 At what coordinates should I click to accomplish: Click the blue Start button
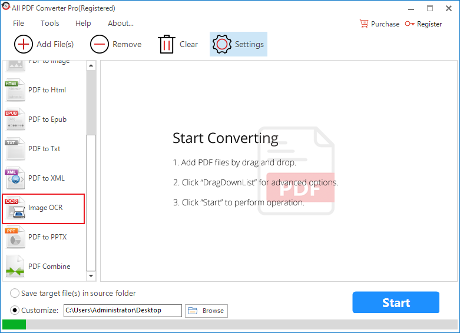tap(396, 302)
